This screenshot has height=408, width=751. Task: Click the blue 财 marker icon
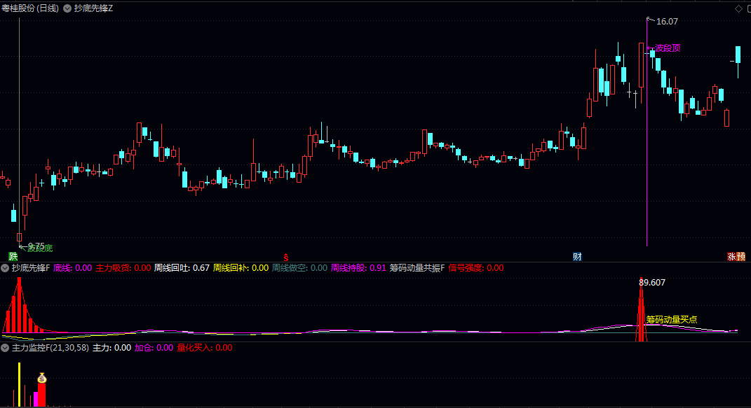pos(577,257)
